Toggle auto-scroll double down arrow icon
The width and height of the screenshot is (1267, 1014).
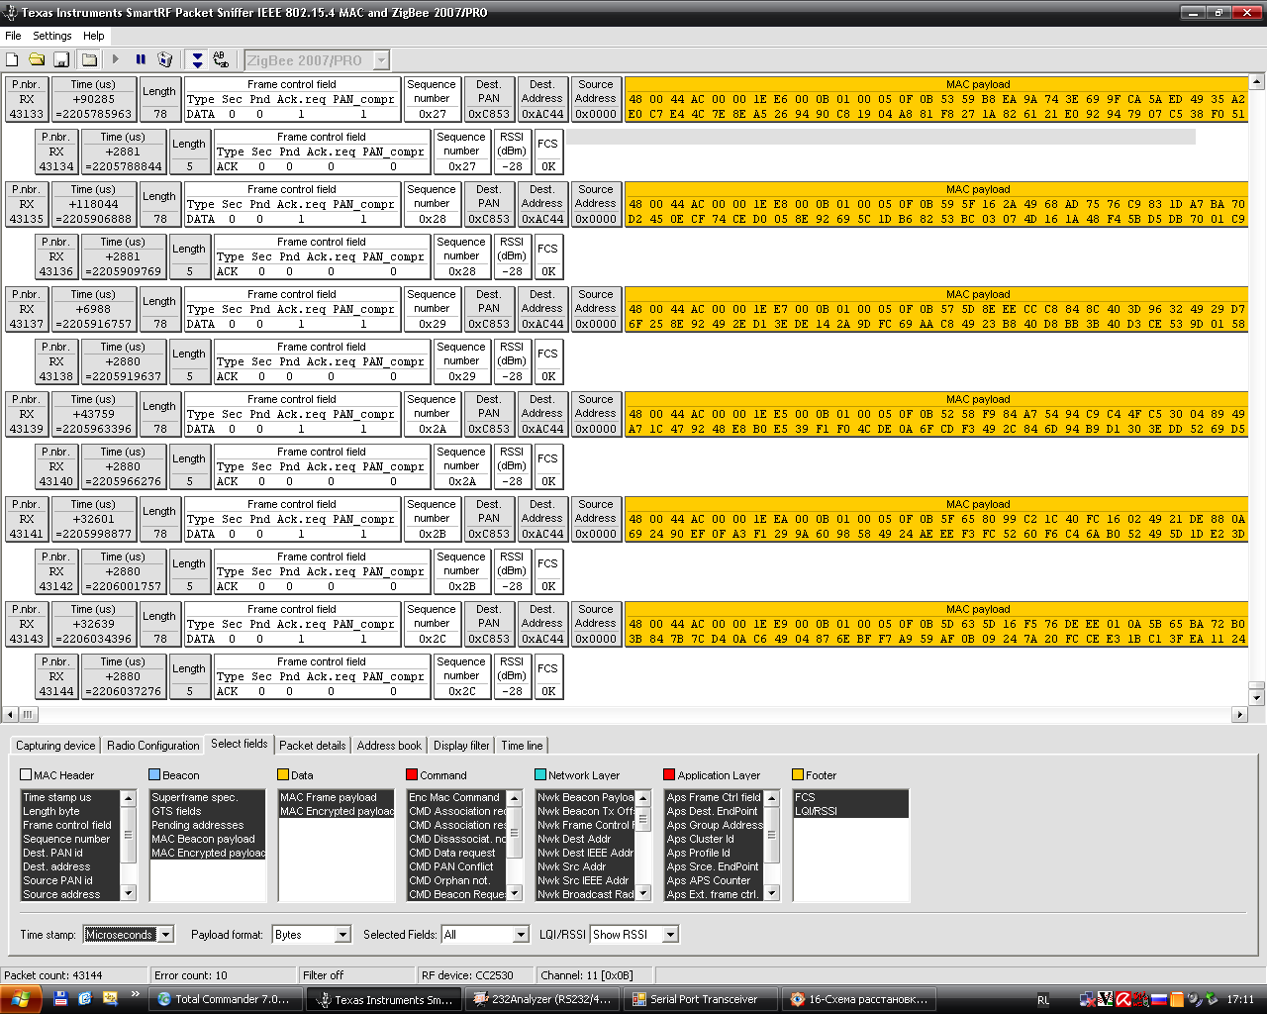point(197,59)
